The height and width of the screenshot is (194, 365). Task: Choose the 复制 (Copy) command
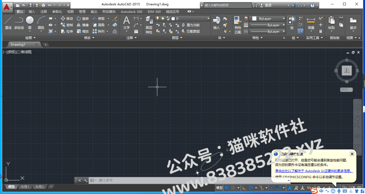coord(67,25)
